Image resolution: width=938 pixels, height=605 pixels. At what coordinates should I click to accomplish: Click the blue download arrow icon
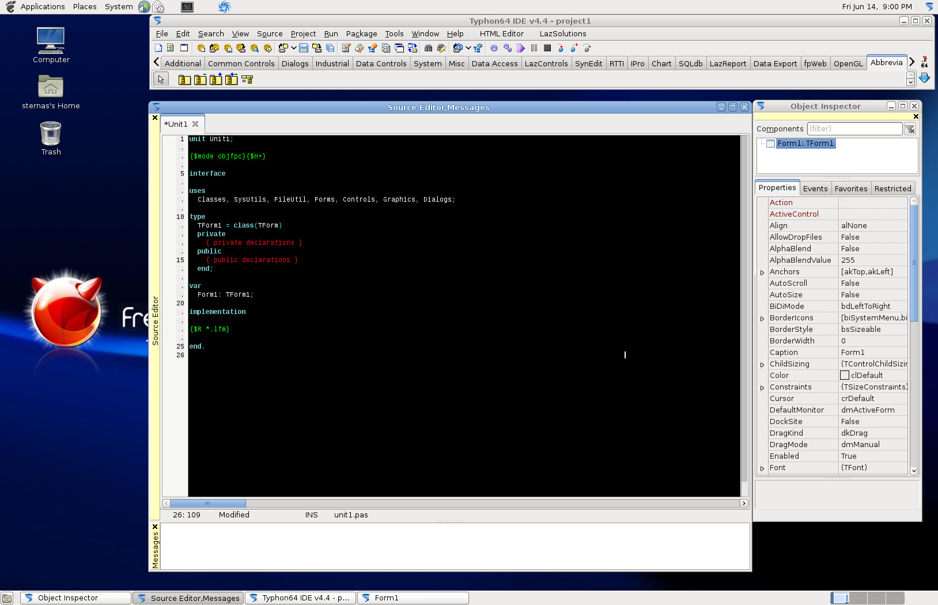click(x=924, y=78)
